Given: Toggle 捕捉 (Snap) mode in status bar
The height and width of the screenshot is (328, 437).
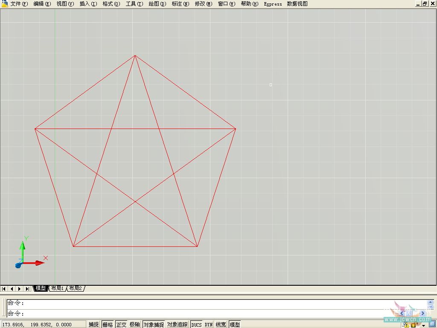Looking at the screenshot, I should click(x=94, y=325).
